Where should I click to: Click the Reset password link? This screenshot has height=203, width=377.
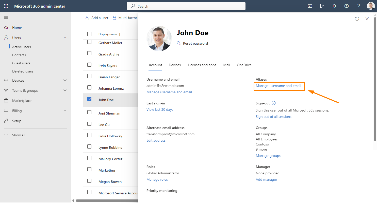195,43
